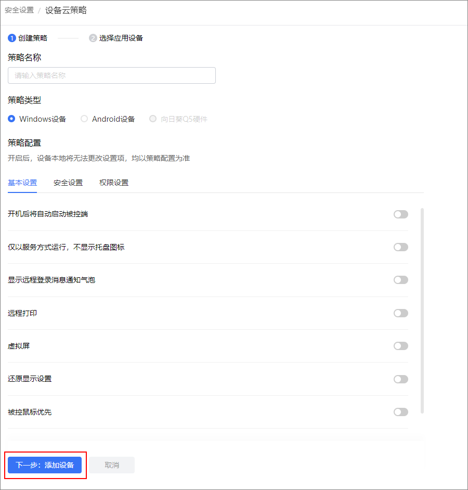Switch to the 权限设置 tab
Image resolution: width=468 pixels, height=490 pixels.
point(114,183)
